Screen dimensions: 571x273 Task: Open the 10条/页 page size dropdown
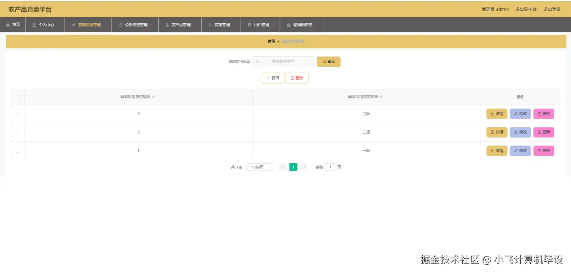tap(260, 167)
